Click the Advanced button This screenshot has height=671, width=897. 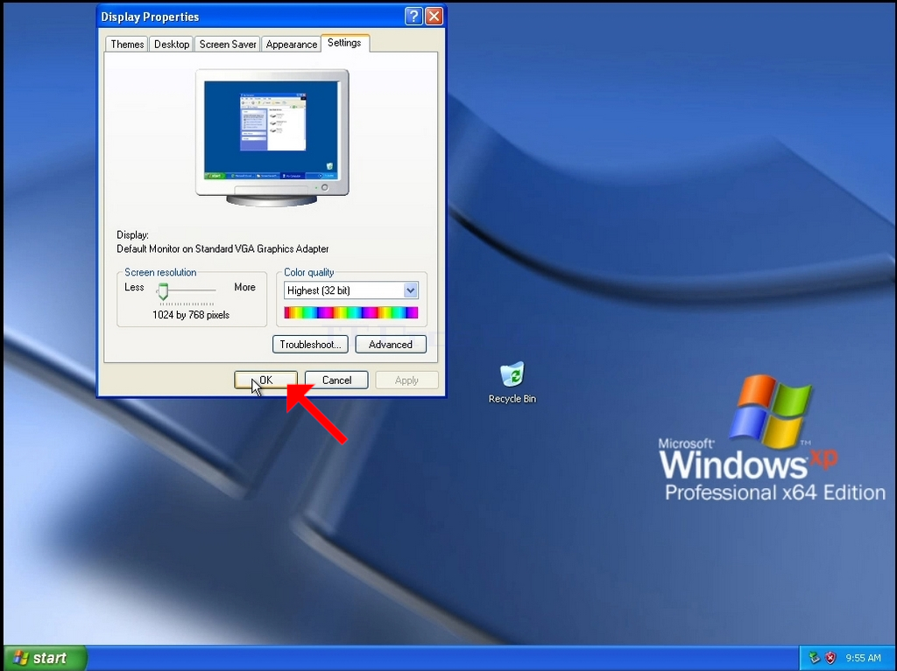tap(391, 344)
